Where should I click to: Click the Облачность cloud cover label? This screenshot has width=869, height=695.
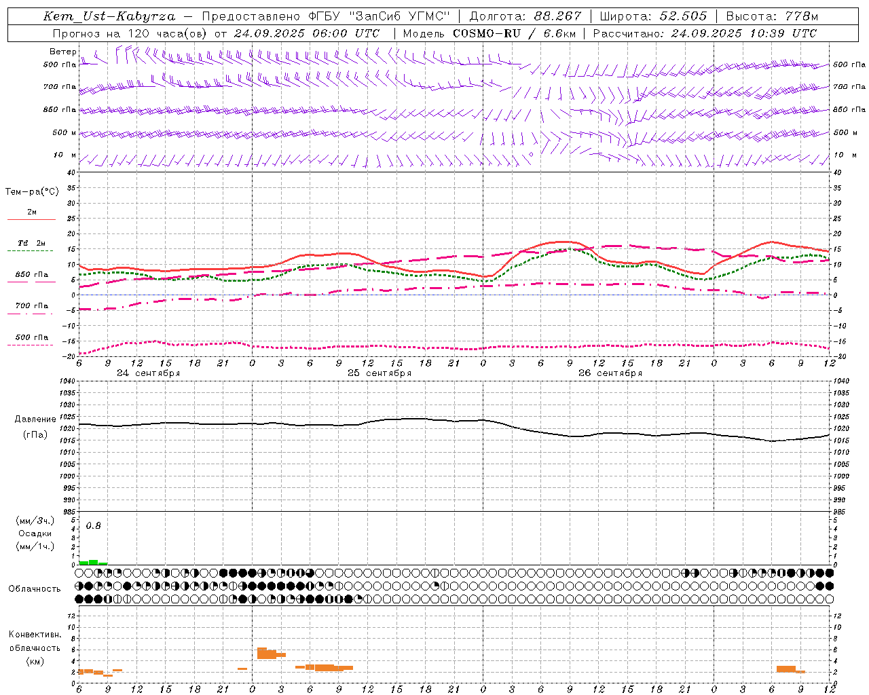click(x=35, y=589)
